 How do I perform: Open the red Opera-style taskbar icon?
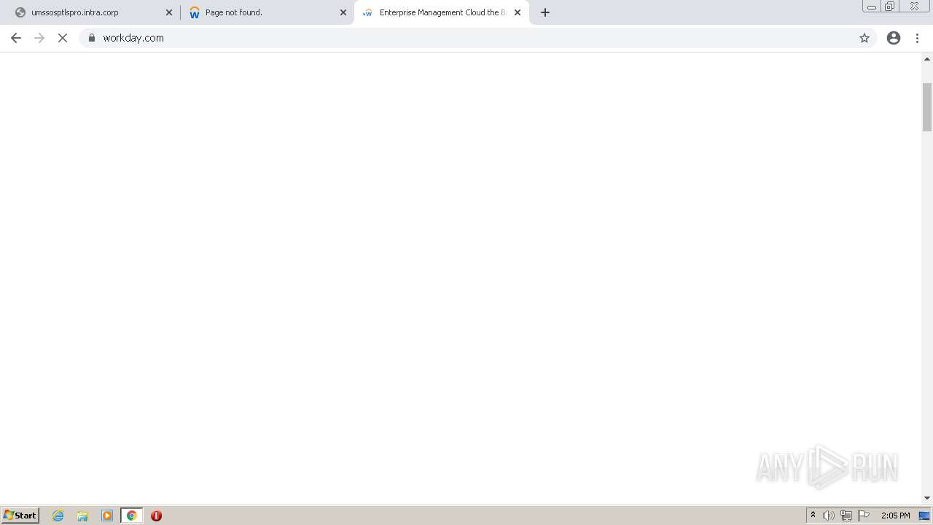[156, 516]
